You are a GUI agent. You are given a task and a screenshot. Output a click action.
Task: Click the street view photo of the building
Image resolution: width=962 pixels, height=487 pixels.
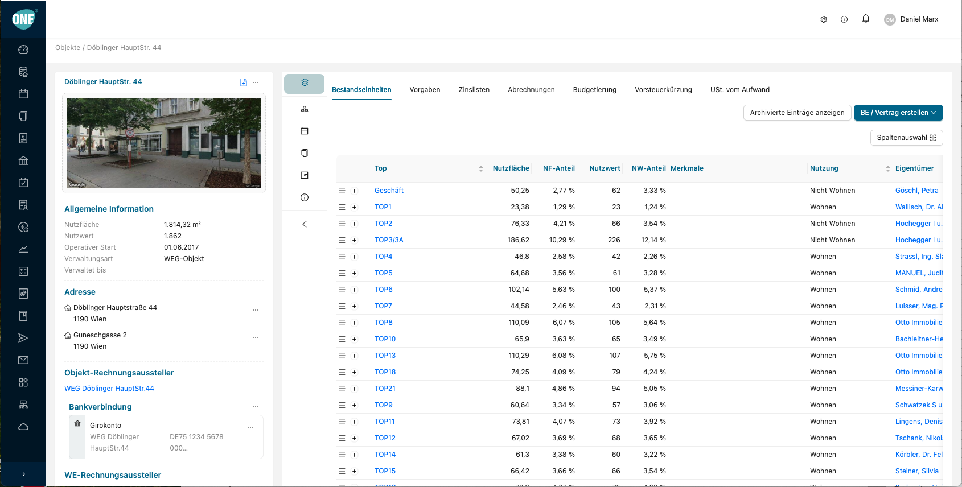coord(164,143)
